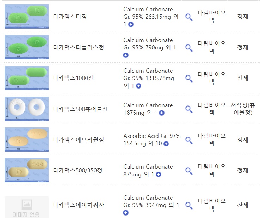This screenshot has width=260, height=218.
Task: Expand ingredients plus icon for 디카맥스500츄어블정
Action: [x=162, y=113]
